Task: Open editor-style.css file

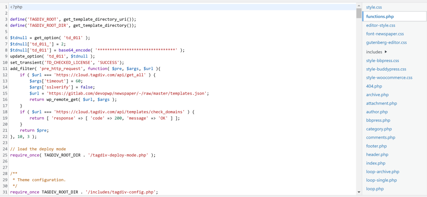Action: tap(380, 25)
